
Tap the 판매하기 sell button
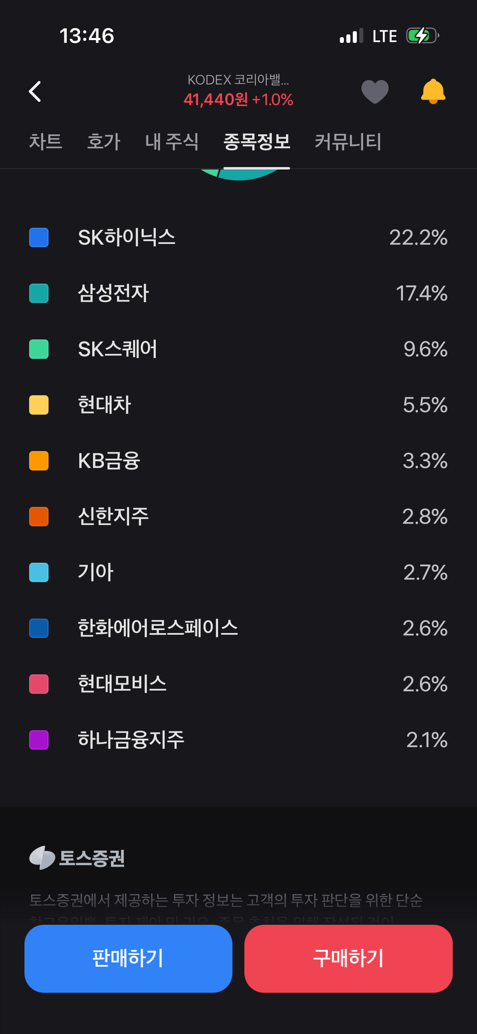pos(128,958)
